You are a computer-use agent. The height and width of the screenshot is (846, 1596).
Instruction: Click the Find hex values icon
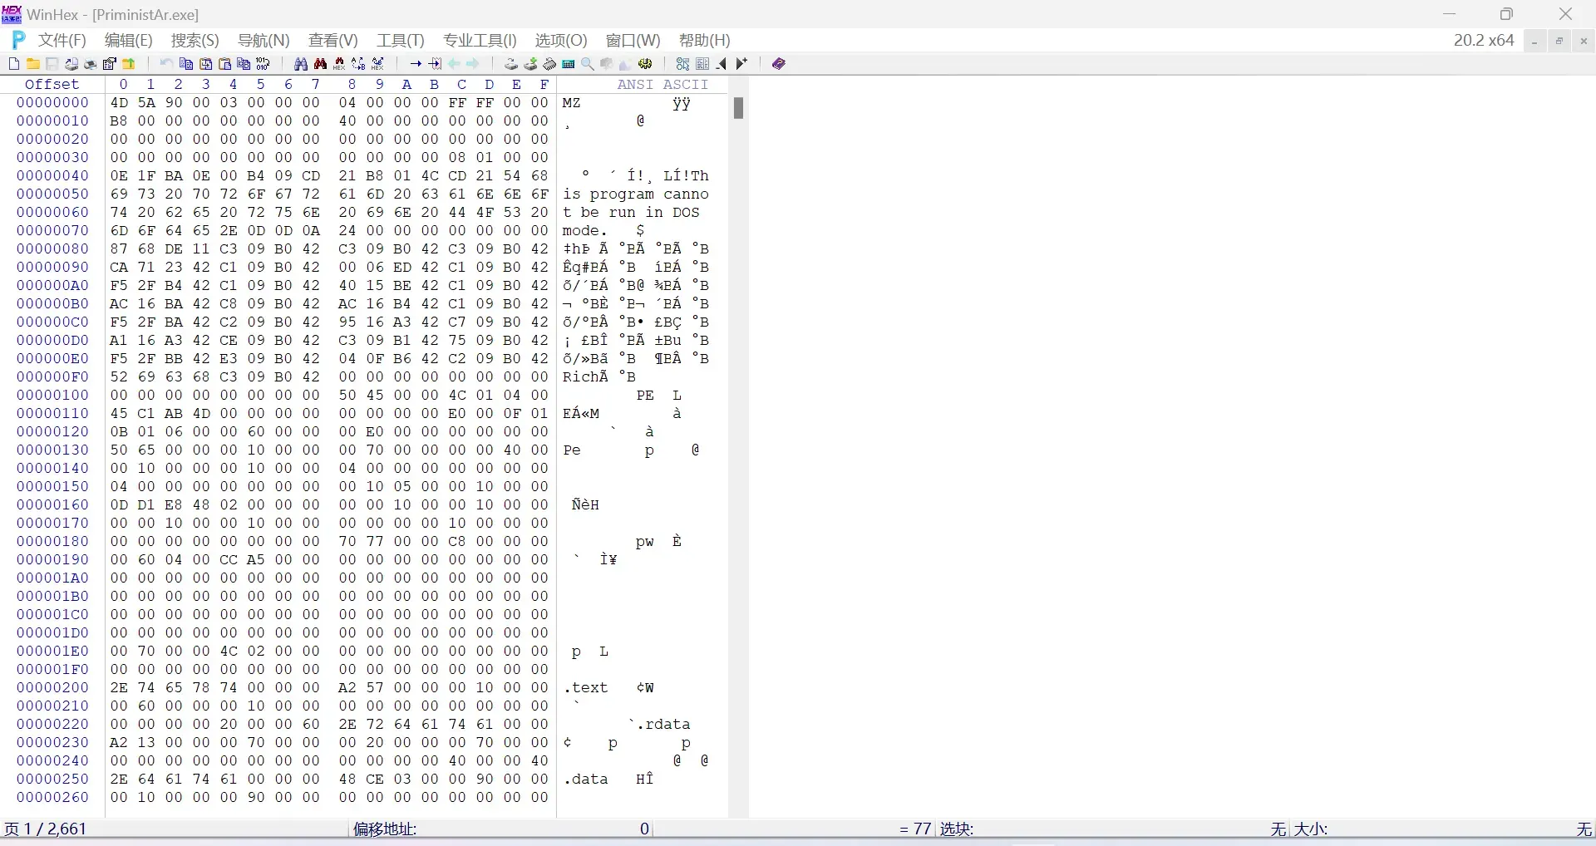click(339, 64)
